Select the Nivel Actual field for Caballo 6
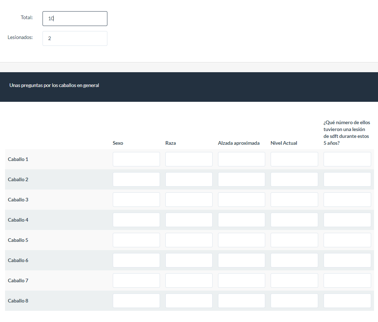This screenshot has width=378, height=322. [294, 260]
